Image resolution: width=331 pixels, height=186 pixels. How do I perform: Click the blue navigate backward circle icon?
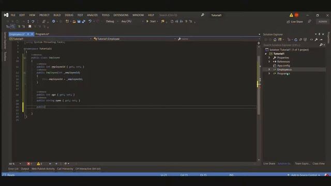pos(54,21)
